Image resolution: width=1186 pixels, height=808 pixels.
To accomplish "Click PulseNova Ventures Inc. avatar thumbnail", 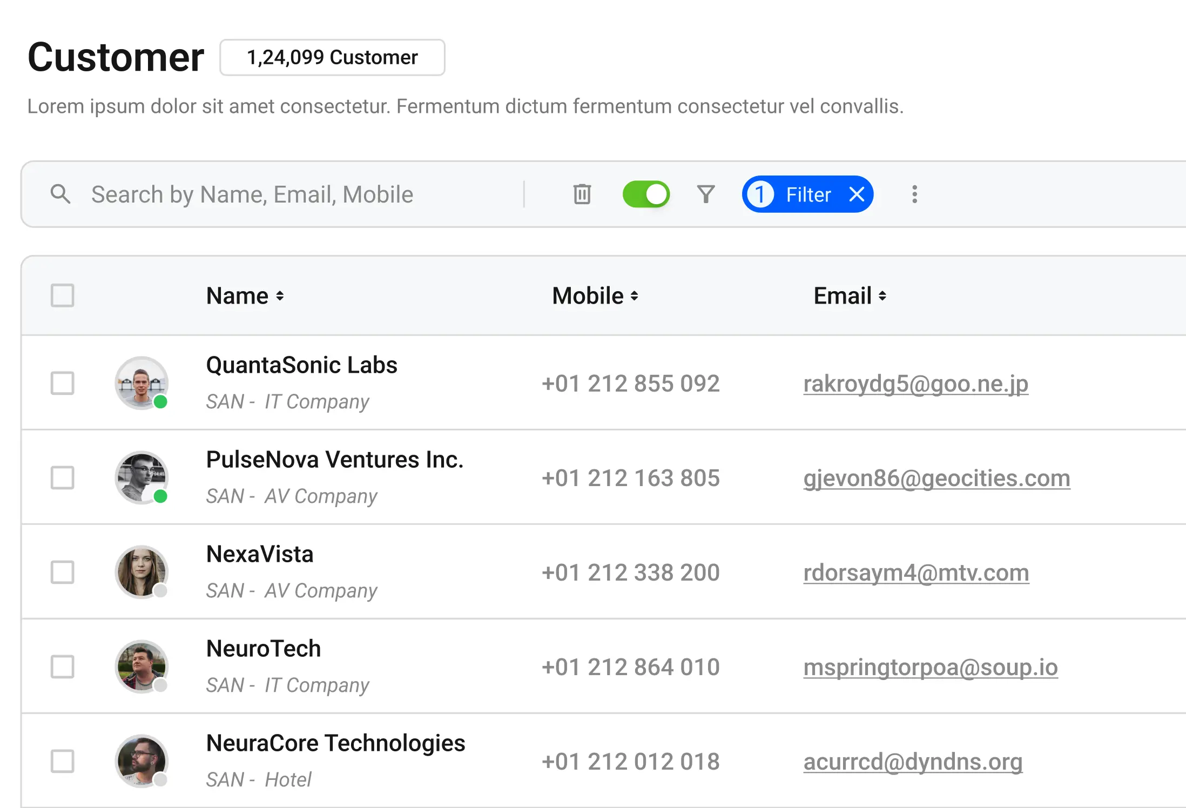I will coord(141,477).
